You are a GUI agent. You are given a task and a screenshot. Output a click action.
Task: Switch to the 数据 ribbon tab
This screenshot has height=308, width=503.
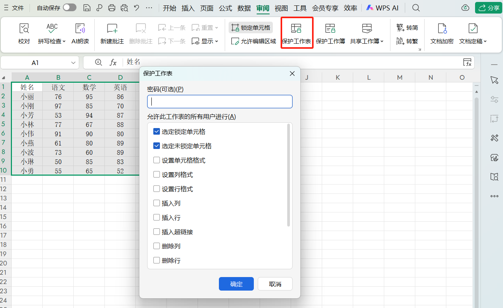point(244,8)
